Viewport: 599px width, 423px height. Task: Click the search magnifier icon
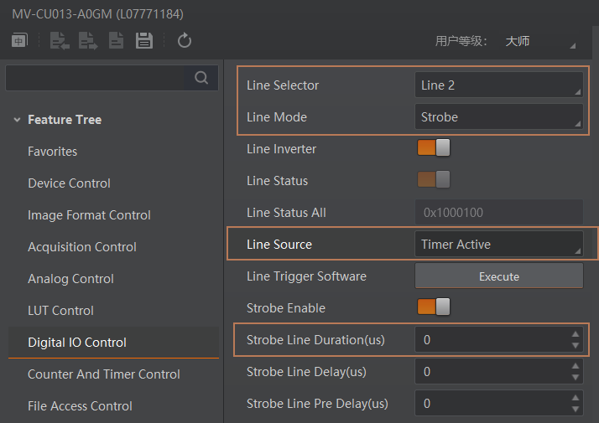tap(201, 78)
